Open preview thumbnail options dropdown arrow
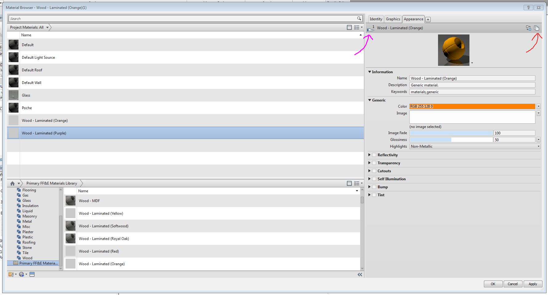 click(472, 63)
